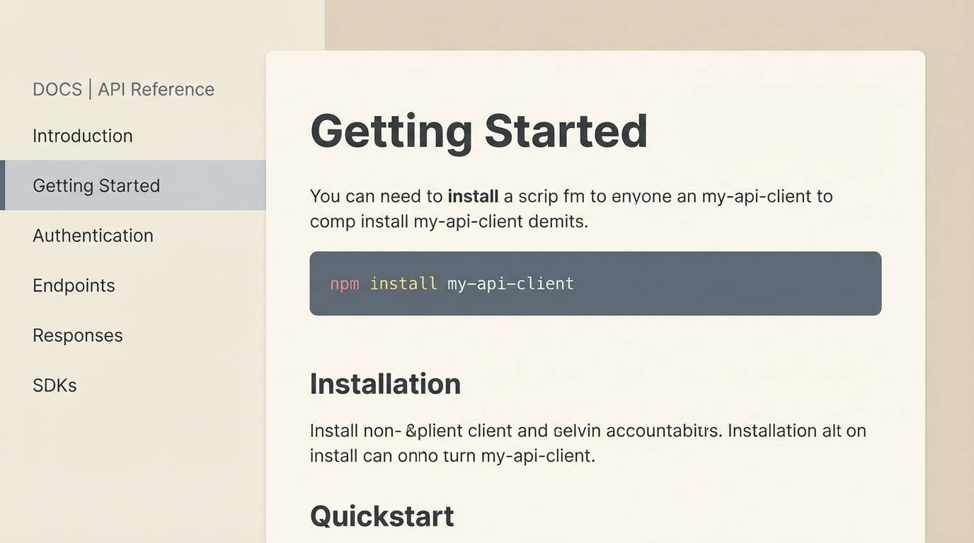The width and height of the screenshot is (974, 543).
Task: Click the Quickstart section heading
Action: [x=382, y=515]
